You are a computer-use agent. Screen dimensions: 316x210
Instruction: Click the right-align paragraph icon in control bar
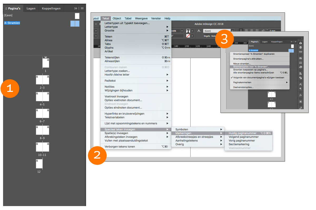(251, 30)
